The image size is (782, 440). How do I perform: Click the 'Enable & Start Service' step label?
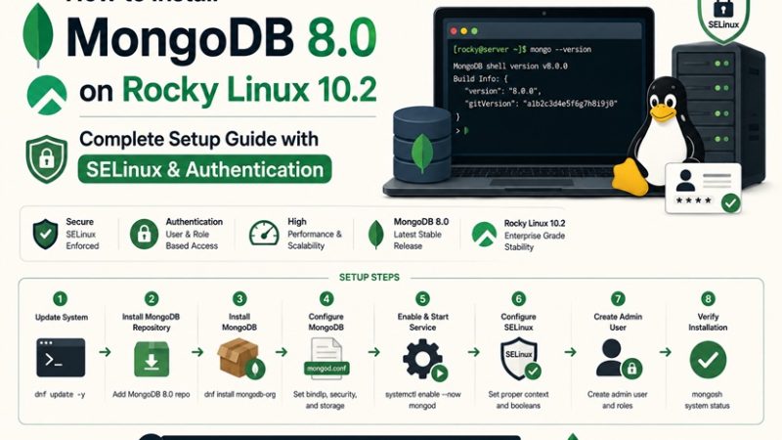pyautogui.click(x=423, y=323)
